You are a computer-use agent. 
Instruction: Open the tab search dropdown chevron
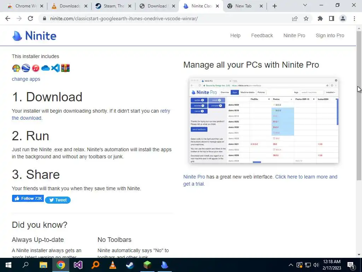click(305, 5)
